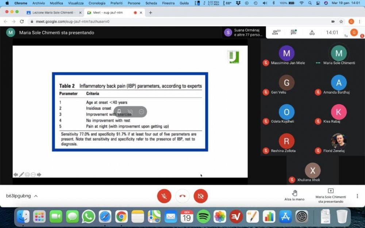Open the three-dot more options menu
The image size is (365, 228).
pos(357,196)
